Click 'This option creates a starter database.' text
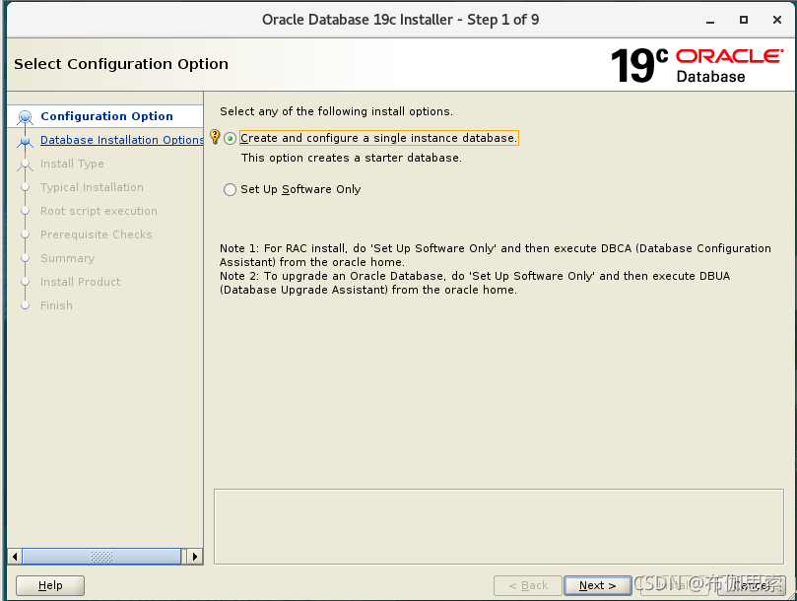 (x=352, y=158)
